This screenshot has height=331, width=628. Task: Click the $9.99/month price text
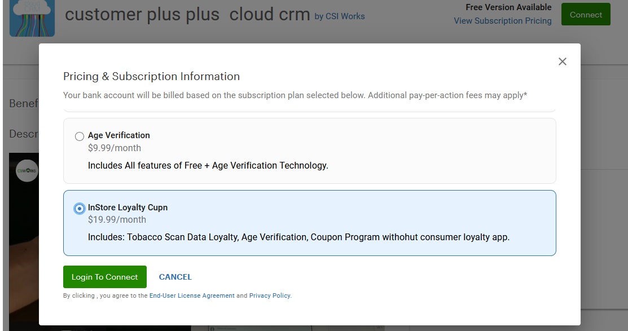[115, 148]
